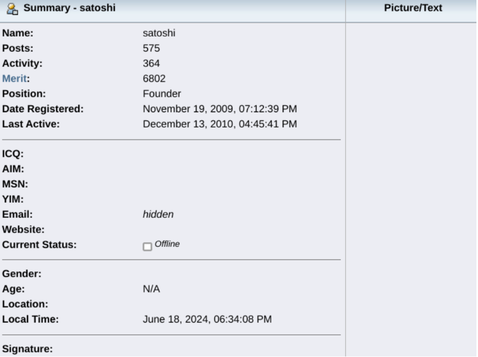
Task: Click the Website field label
Action: point(23,230)
